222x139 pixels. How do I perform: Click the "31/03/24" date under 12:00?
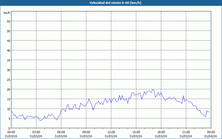(111, 136)
